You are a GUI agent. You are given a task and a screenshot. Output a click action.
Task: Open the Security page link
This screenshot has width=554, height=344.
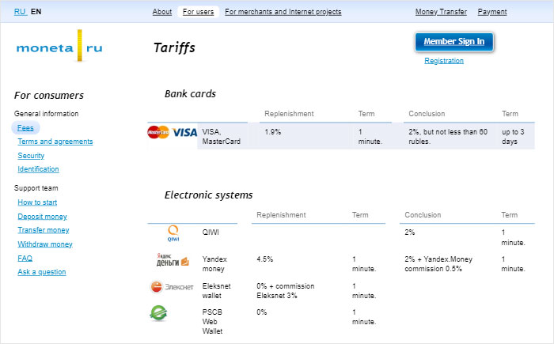(31, 156)
